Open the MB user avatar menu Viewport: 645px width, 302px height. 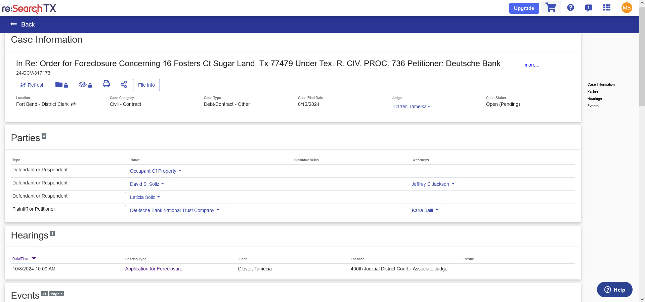click(627, 8)
